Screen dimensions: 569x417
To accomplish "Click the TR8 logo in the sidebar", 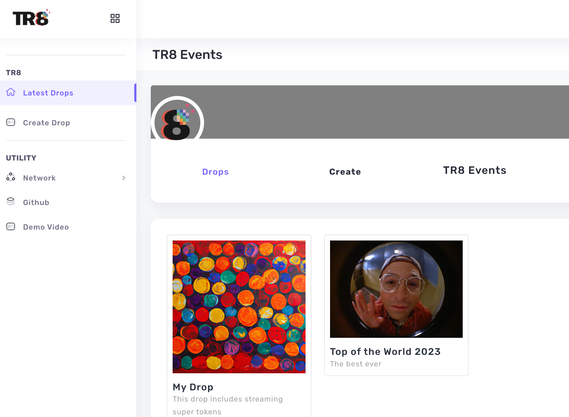I will tap(31, 18).
